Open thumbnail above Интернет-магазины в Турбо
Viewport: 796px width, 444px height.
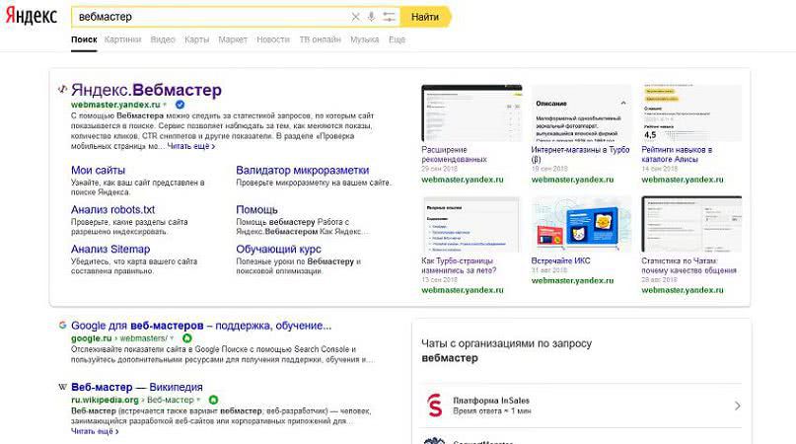582,112
